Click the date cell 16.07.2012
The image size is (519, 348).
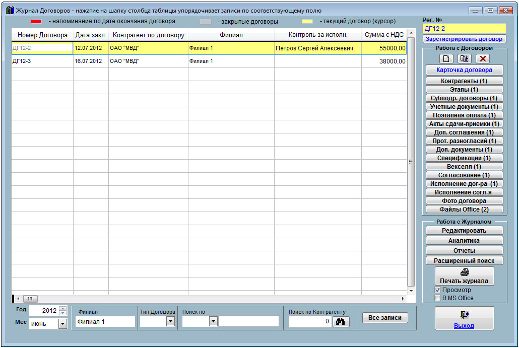point(91,61)
